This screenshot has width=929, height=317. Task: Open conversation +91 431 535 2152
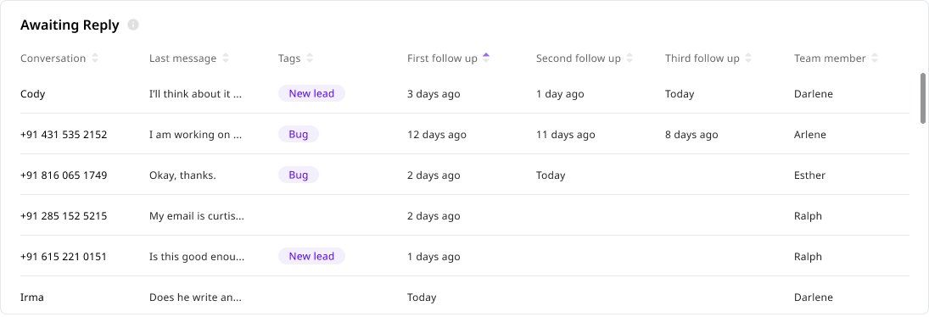[64, 134]
